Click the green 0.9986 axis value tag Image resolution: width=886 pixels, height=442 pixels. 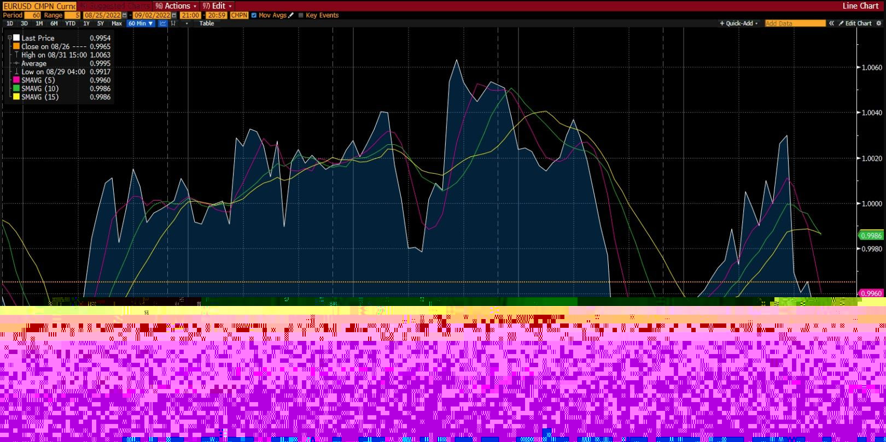click(x=871, y=235)
